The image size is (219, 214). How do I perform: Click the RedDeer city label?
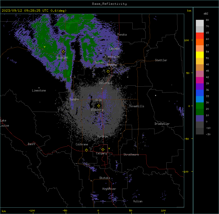click(x=112, y=65)
